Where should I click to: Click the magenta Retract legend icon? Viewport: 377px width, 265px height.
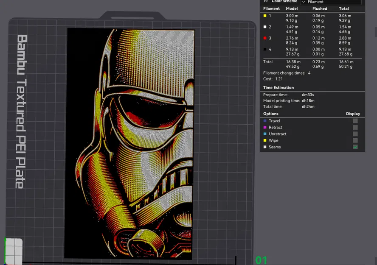click(265, 127)
